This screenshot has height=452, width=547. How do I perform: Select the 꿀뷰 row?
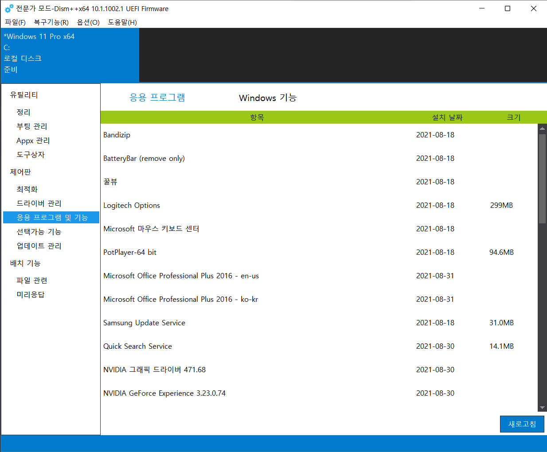pyautogui.click(x=319, y=182)
